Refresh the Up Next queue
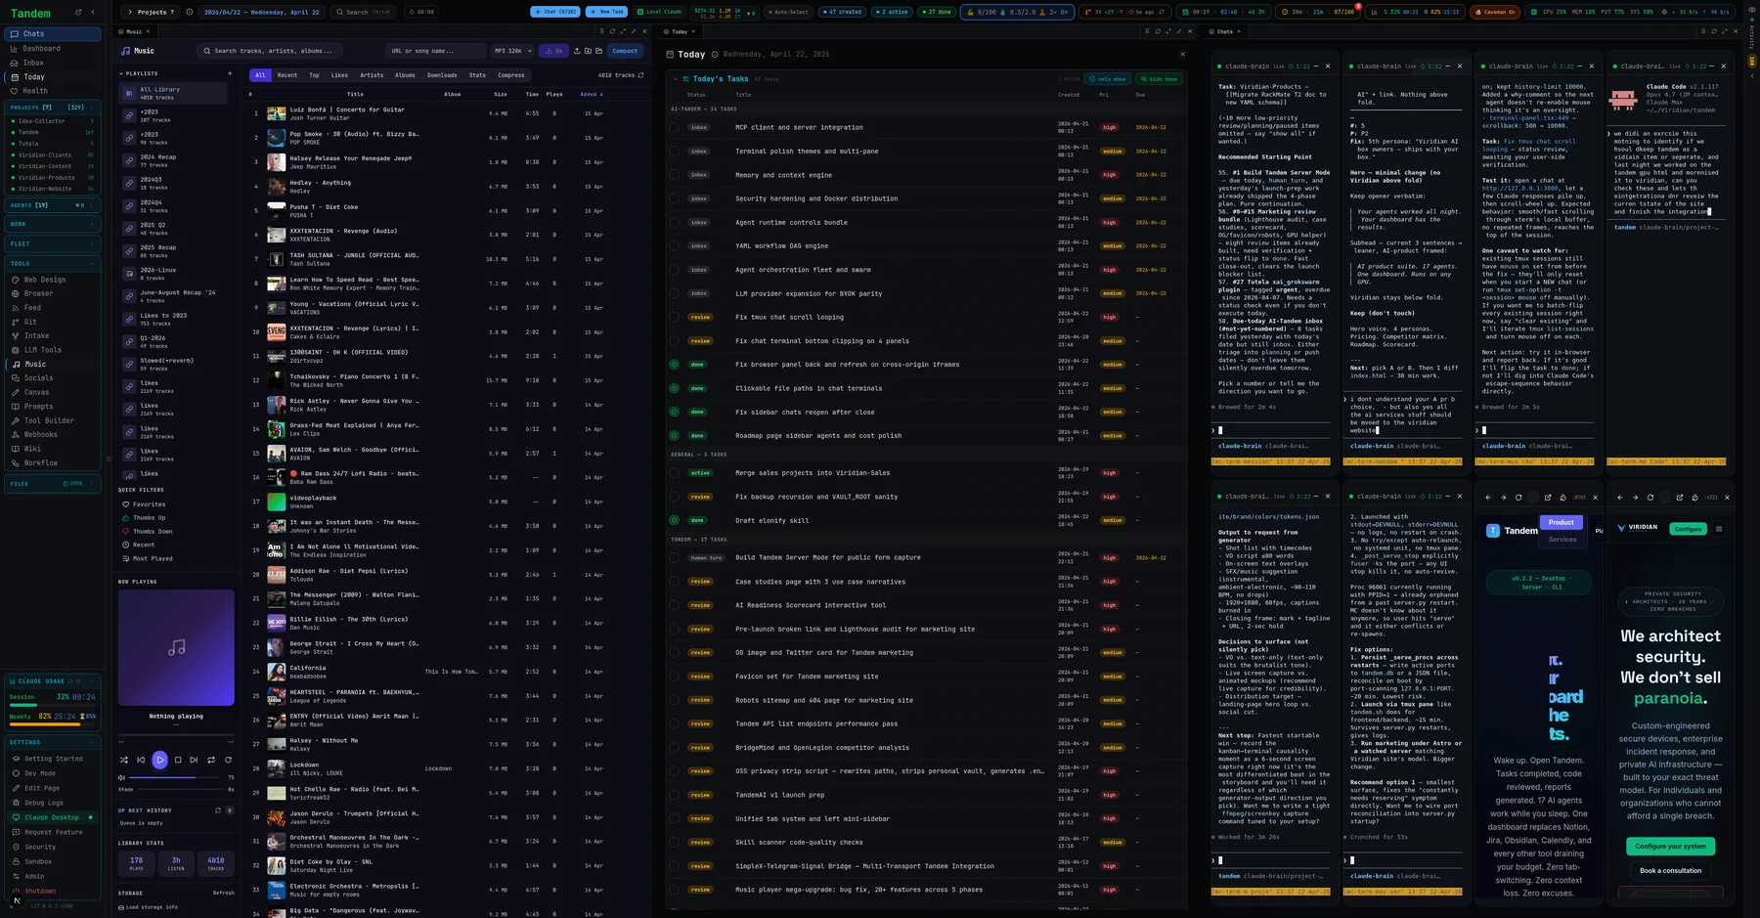1760x918 pixels. point(218,810)
